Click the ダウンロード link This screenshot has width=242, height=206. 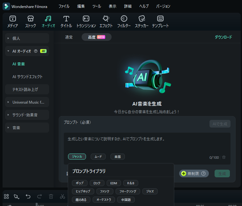223,37
